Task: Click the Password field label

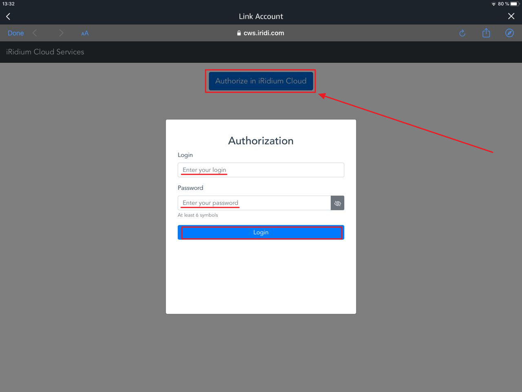Action: tap(190, 188)
